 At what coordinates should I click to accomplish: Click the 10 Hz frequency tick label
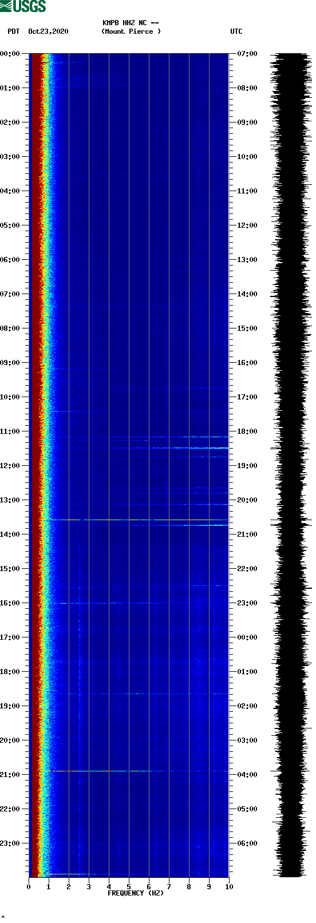229,887
